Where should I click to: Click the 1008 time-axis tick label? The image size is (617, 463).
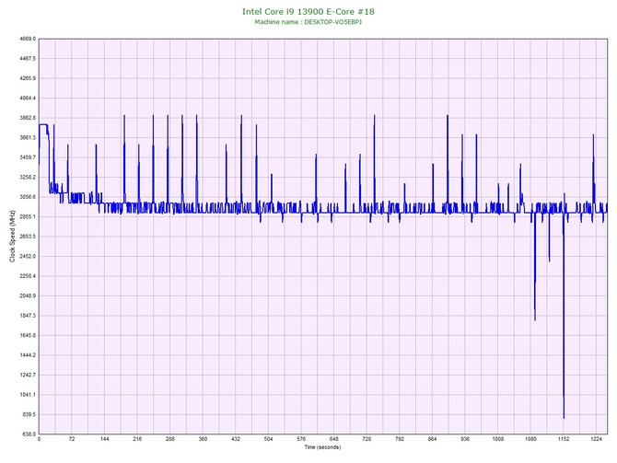coord(498,439)
